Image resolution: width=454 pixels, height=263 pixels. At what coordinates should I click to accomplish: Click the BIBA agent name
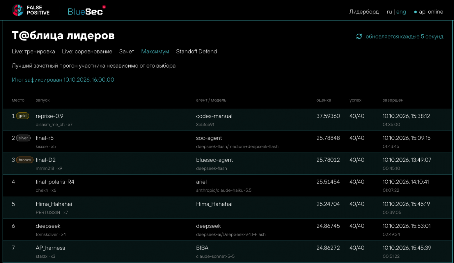tap(202, 248)
